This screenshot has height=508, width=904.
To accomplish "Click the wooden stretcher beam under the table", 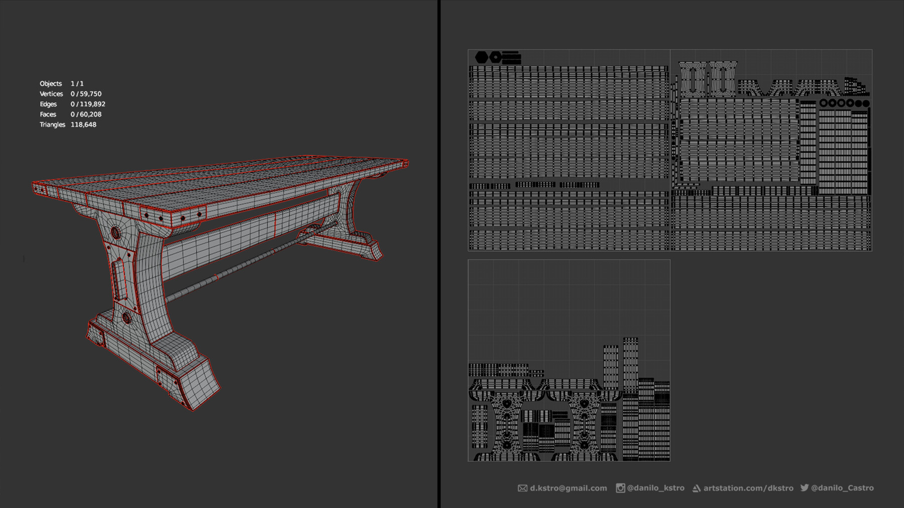I will click(251, 236).
